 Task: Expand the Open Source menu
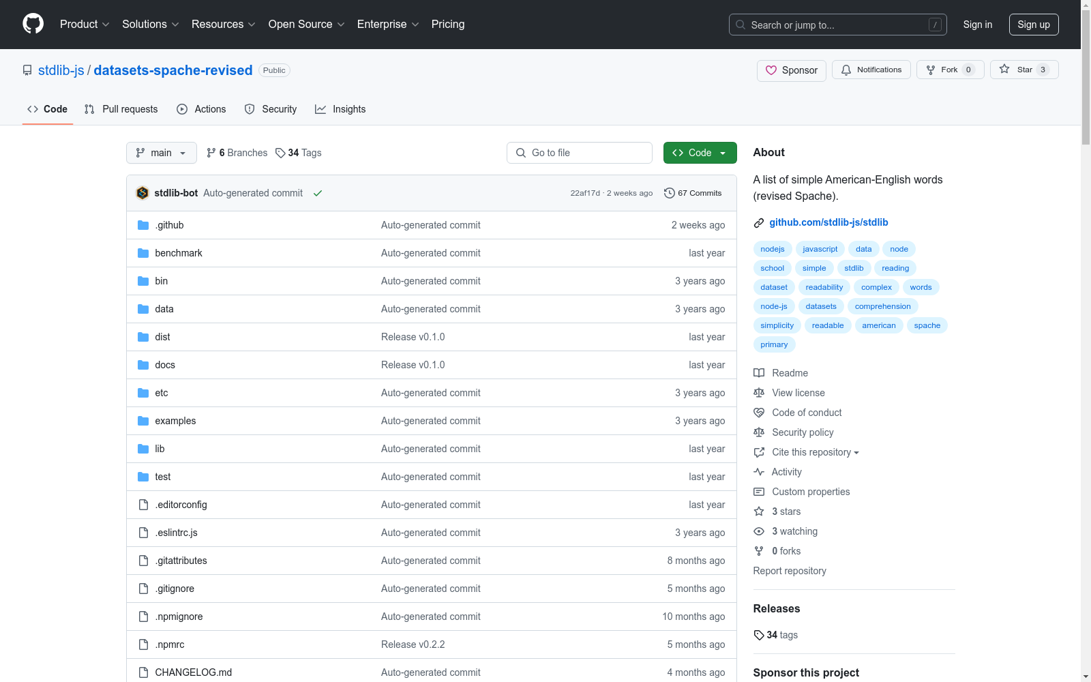click(x=307, y=24)
